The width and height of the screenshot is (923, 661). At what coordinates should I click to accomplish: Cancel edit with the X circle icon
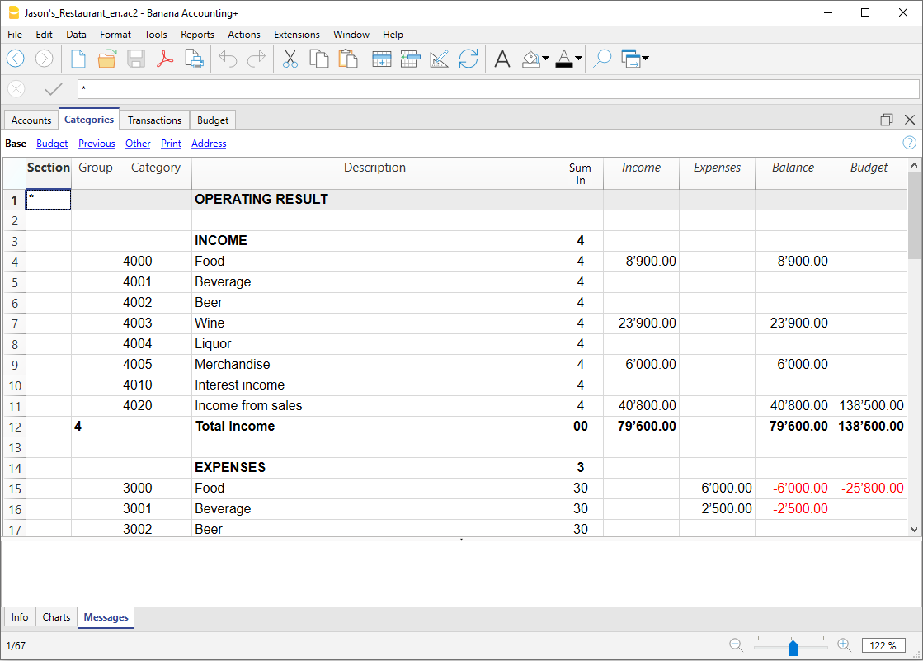tap(16, 89)
